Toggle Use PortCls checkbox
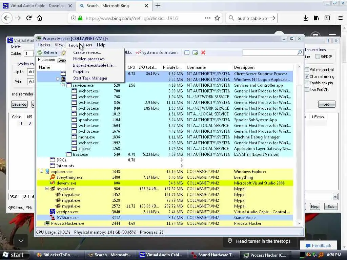The width and height of the screenshot is (347, 260). tap(307, 89)
